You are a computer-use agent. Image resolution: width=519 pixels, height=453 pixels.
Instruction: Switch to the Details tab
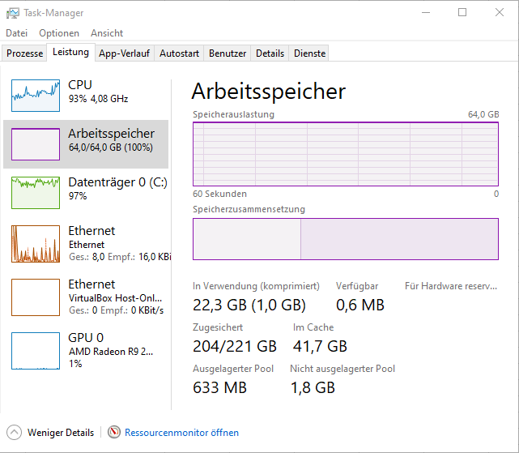(270, 53)
